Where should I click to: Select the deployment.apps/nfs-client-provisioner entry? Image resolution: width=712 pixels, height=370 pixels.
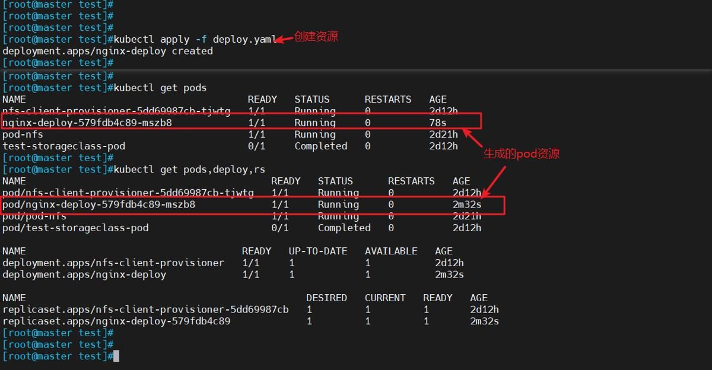113,263
